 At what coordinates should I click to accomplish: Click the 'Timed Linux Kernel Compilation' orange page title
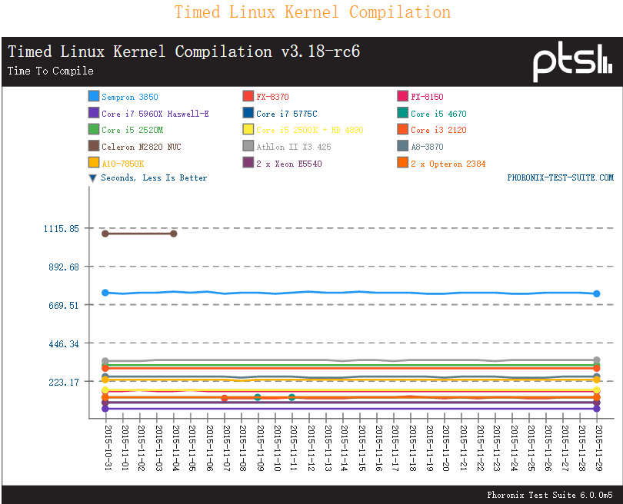tap(312, 12)
